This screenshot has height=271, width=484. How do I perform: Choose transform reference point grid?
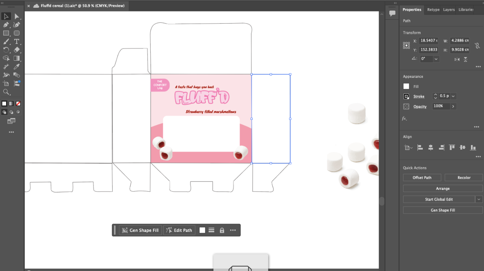[x=406, y=46]
